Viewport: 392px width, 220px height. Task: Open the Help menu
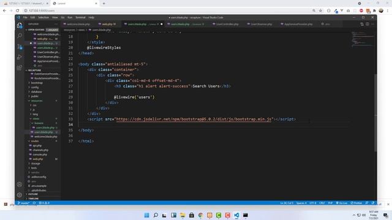pyautogui.click(x=91, y=18)
